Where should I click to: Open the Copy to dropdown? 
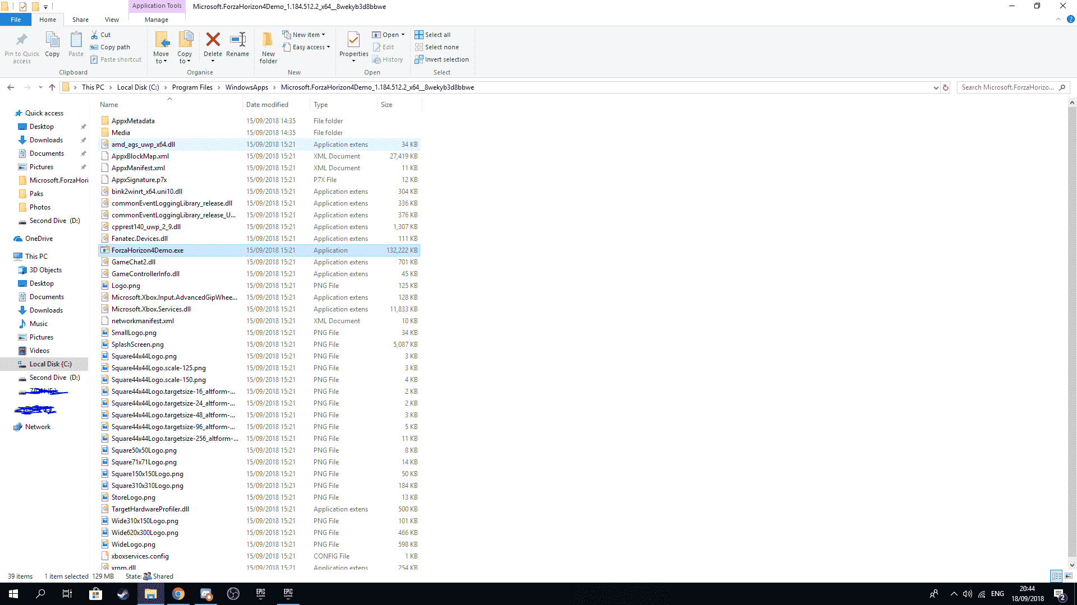[185, 58]
